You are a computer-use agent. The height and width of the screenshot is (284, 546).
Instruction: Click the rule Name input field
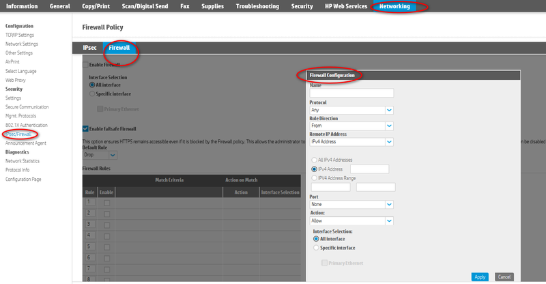coord(351,94)
